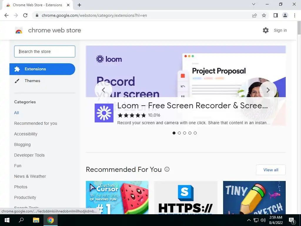Open Loom extension icon in banner
The height and width of the screenshot is (226, 301).
[x=104, y=113]
